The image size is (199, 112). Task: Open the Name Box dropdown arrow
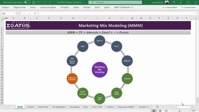tap(15, 13)
